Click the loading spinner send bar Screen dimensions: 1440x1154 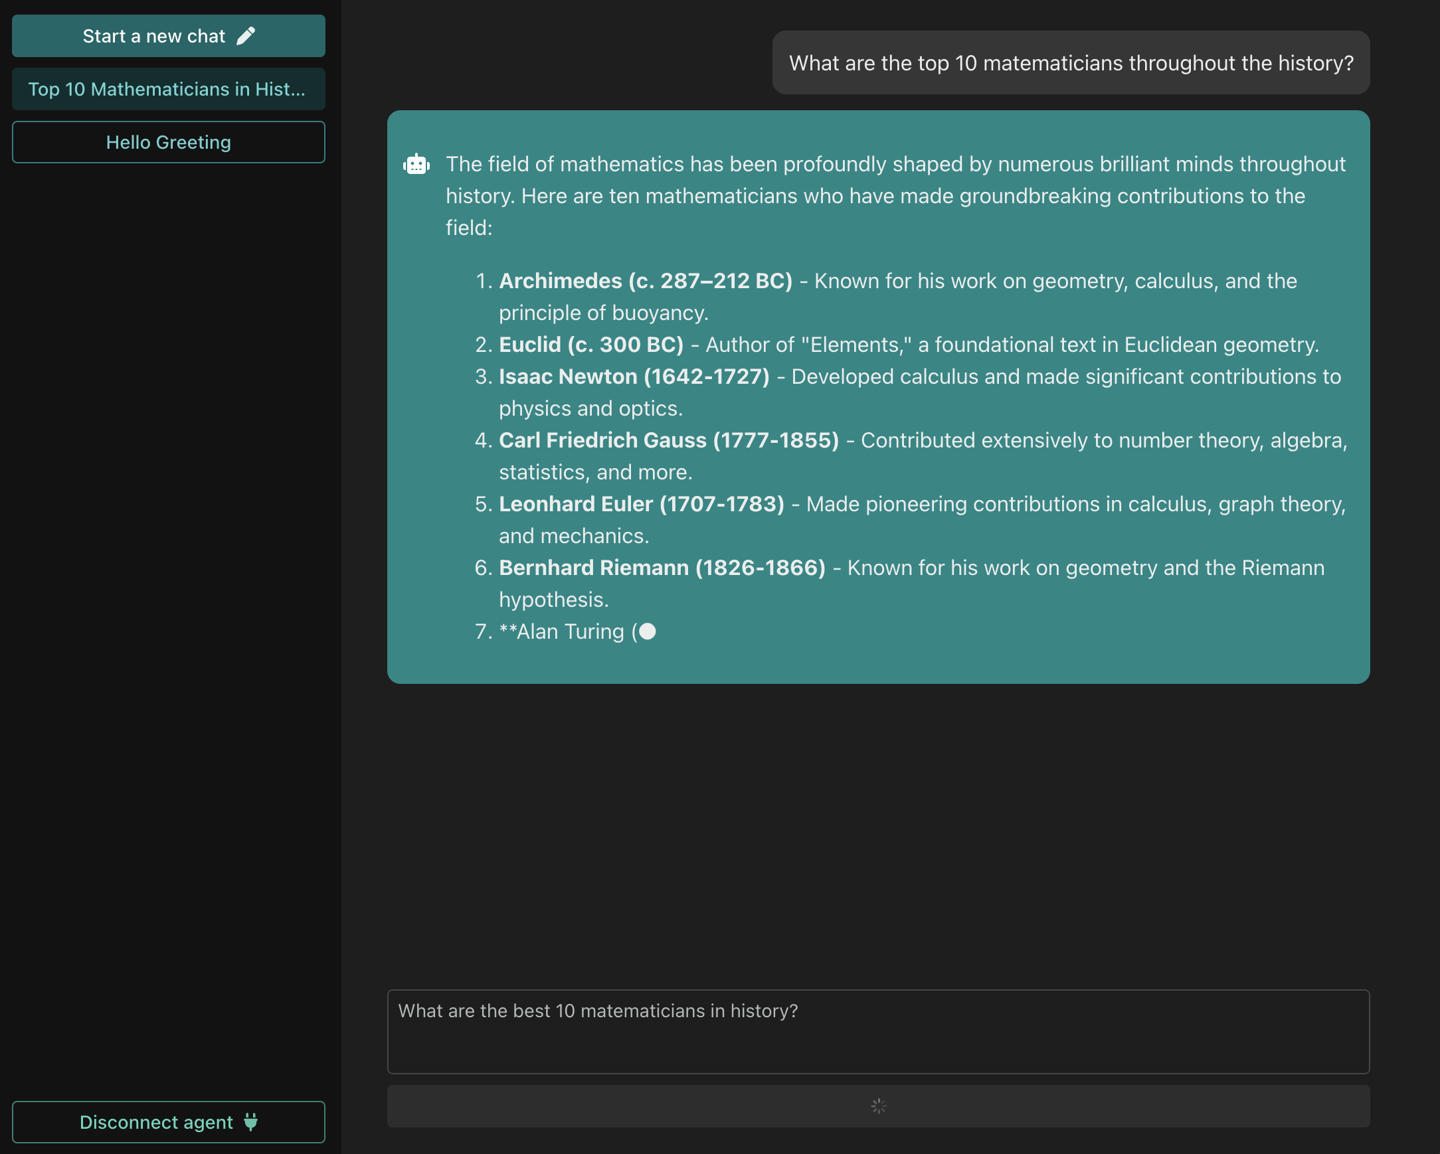[x=878, y=1107]
